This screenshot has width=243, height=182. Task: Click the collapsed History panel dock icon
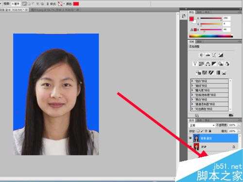click(184, 16)
